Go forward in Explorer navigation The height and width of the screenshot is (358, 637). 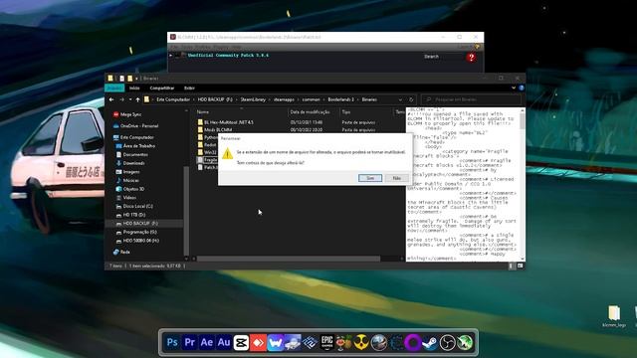[x=121, y=99]
